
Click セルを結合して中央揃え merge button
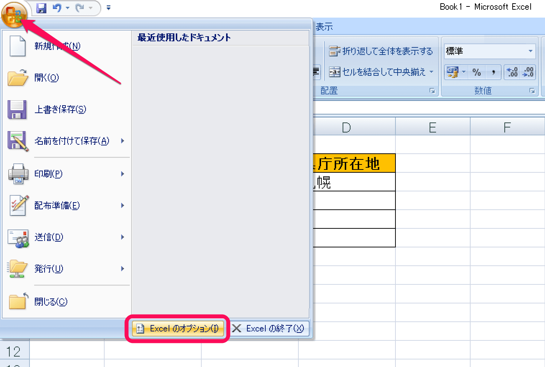click(x=377, y=72)
